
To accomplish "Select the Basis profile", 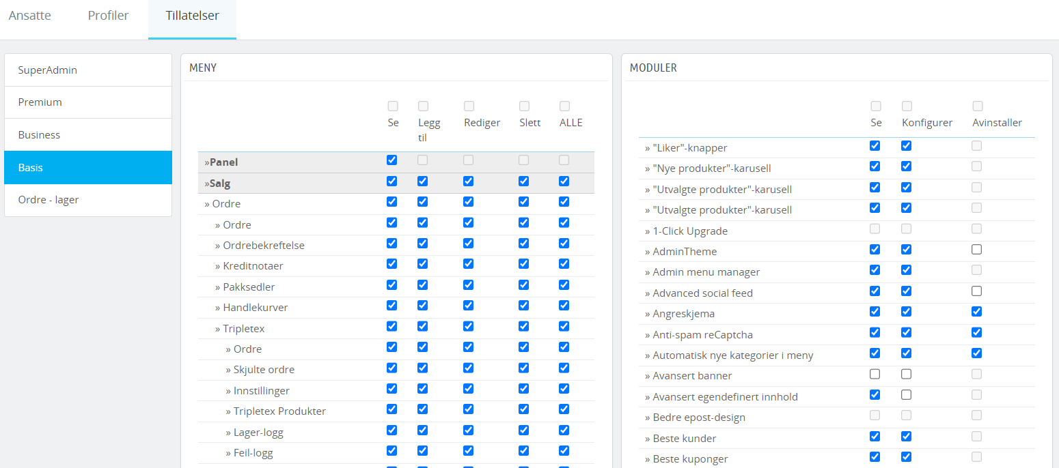I will 88,167.
